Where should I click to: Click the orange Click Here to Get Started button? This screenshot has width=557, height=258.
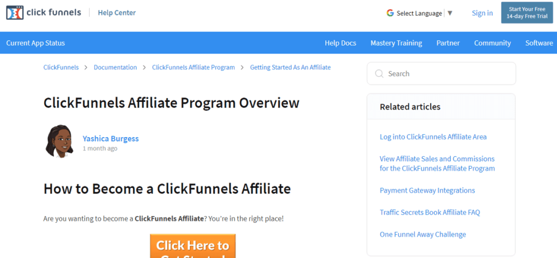tap(193, 246)
